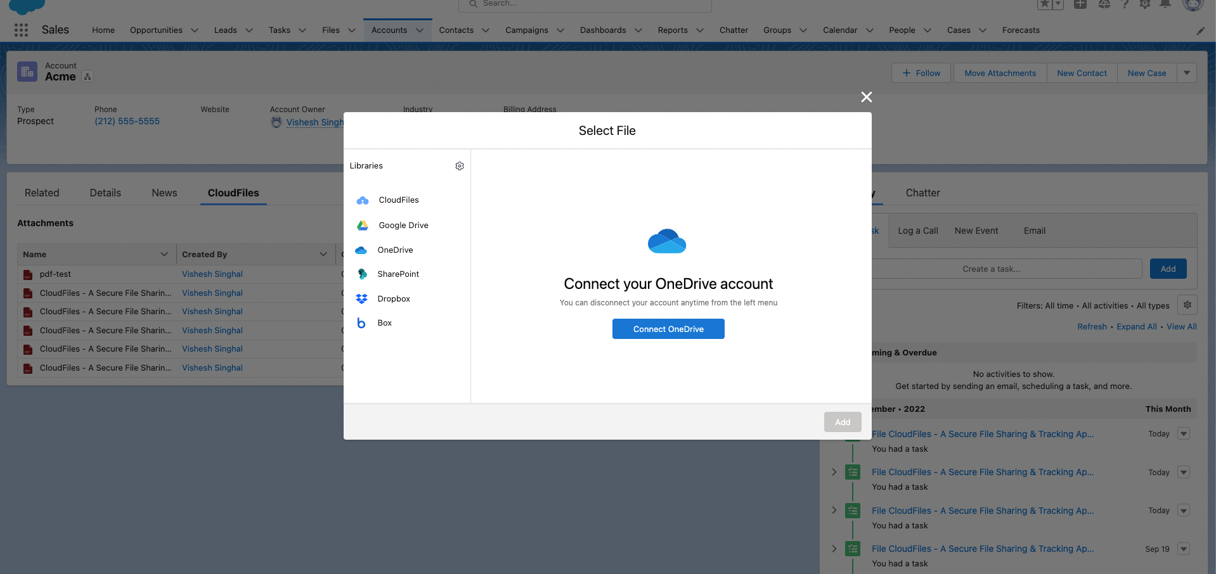The width and height of the screenshot is (1216, 574).
Task: Click the Connect OneDrive button
Action: tap(668, 329)
